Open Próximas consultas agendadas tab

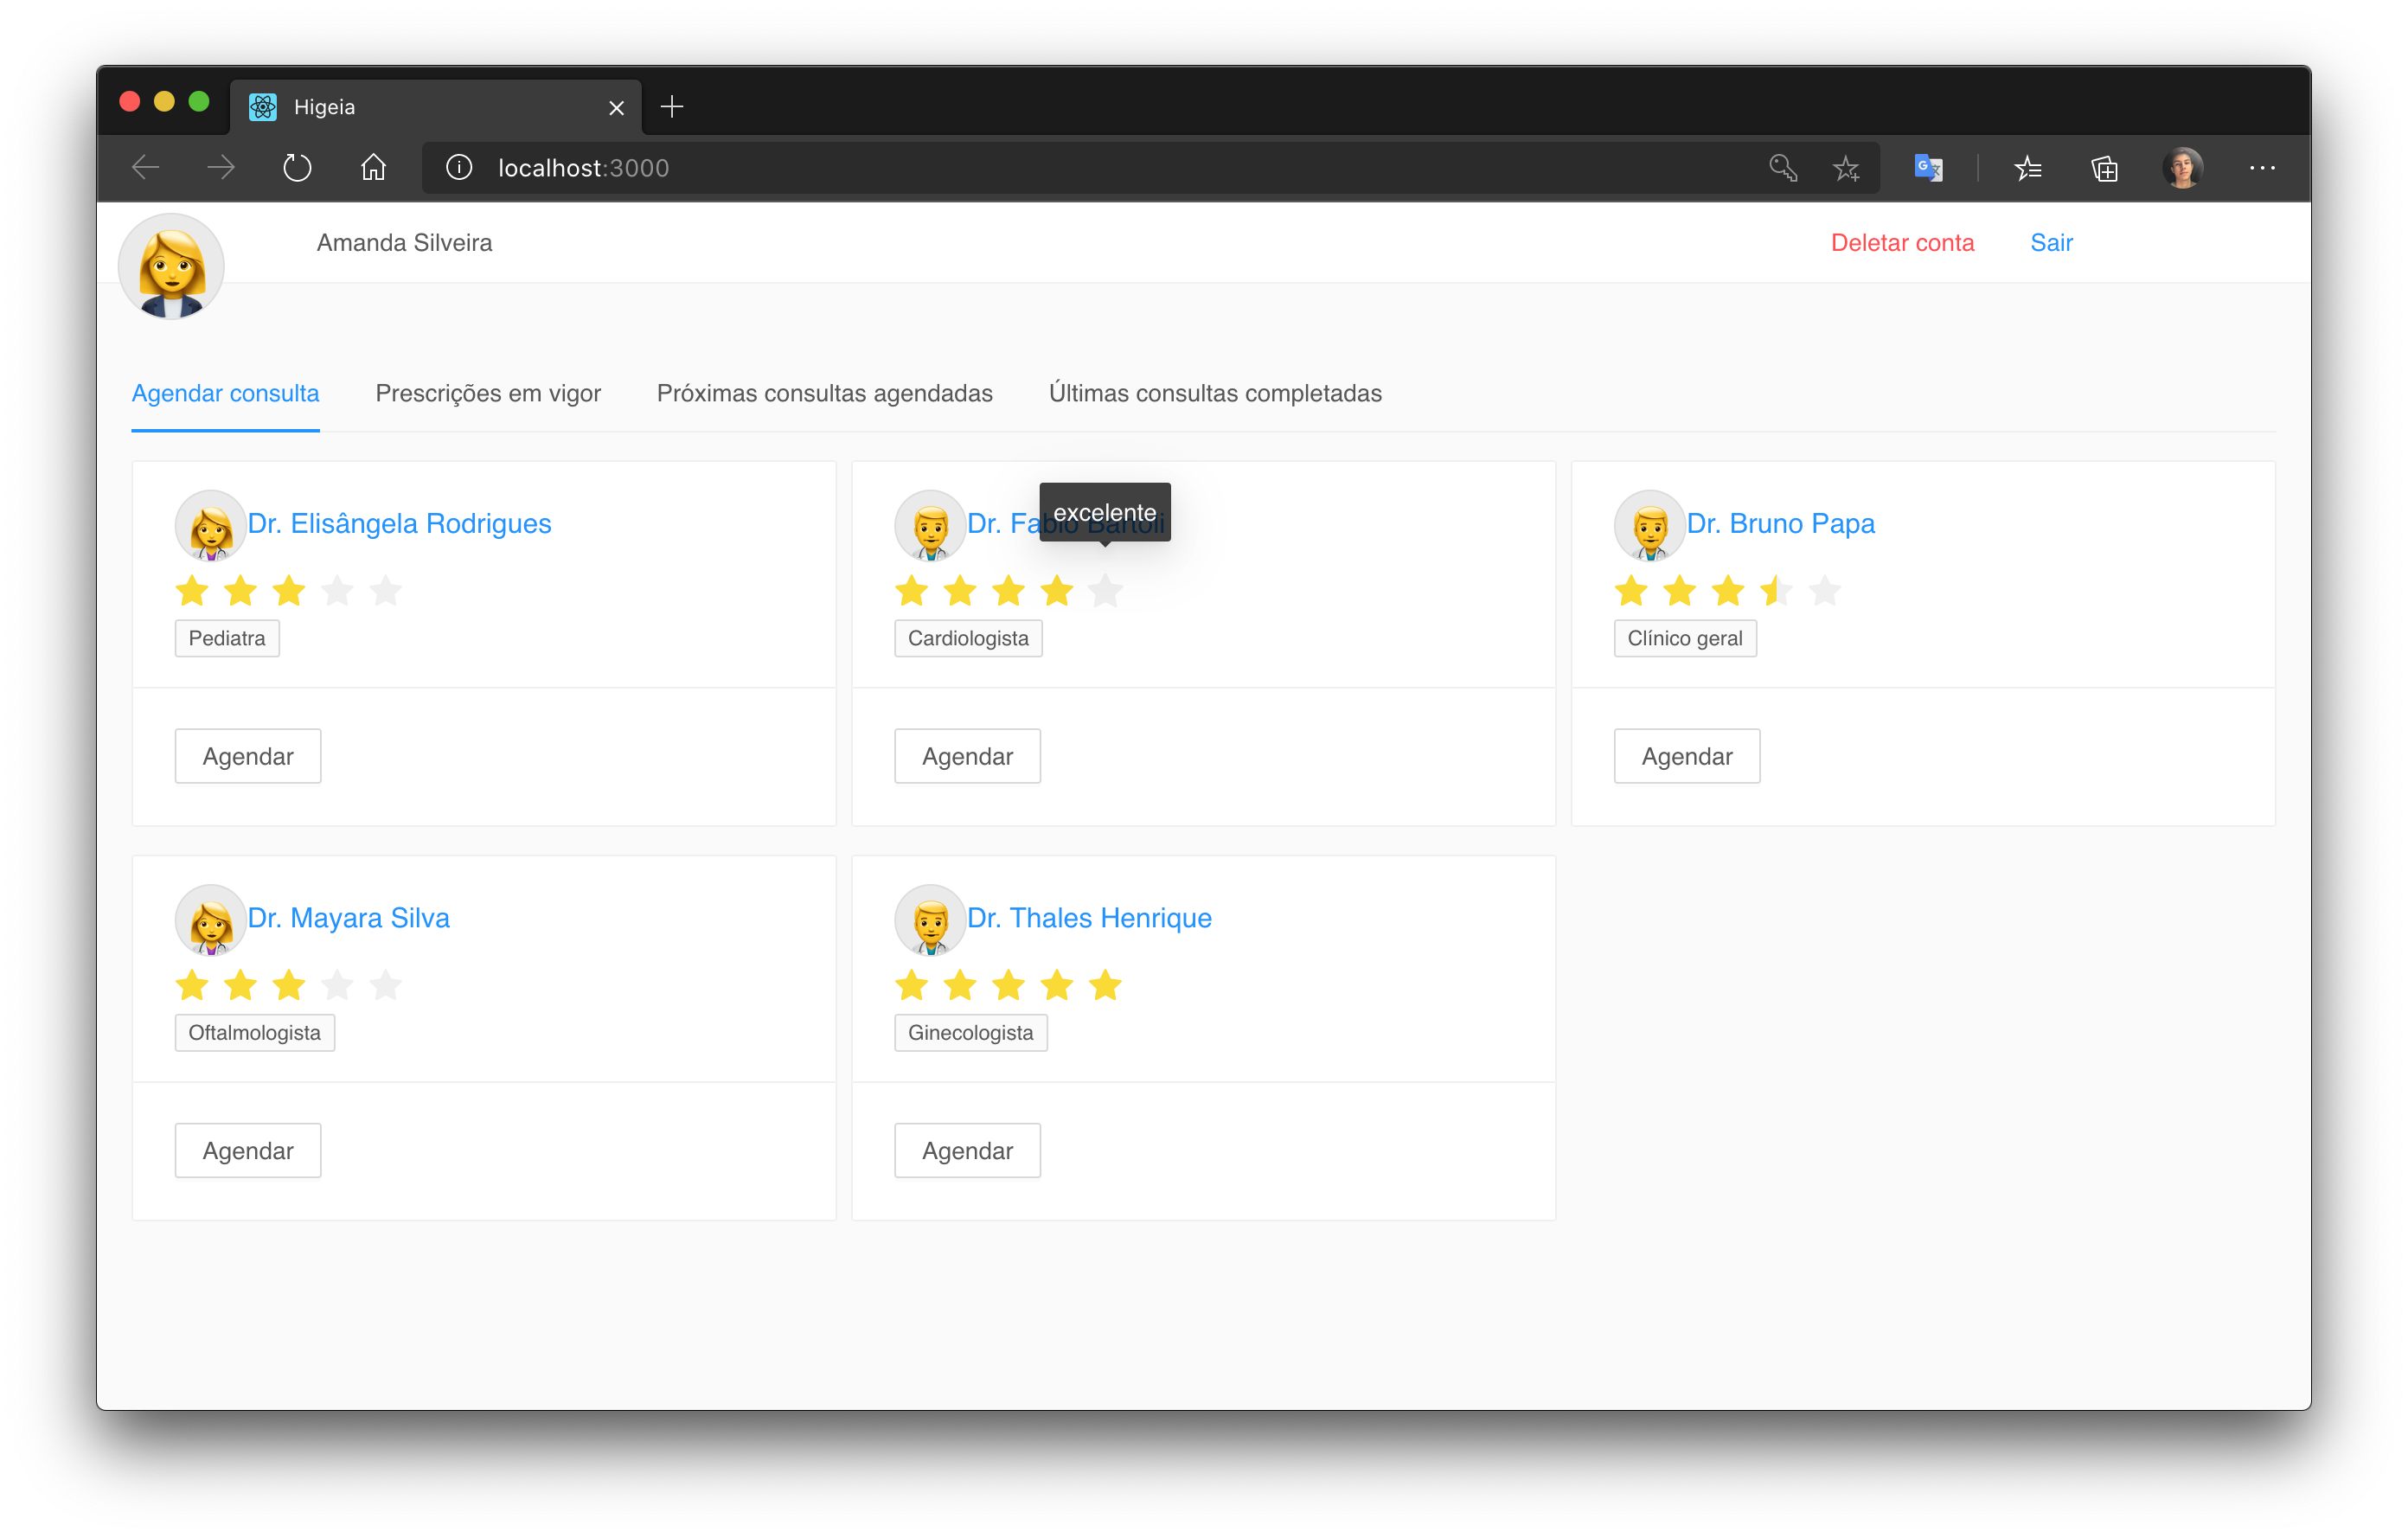point(824,393)
